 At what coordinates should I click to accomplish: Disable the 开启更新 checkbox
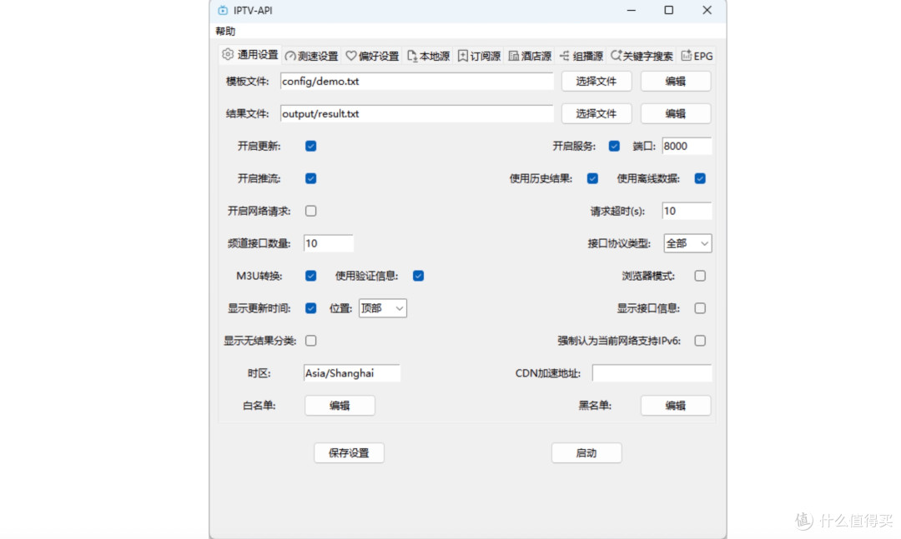click(310, 146)
